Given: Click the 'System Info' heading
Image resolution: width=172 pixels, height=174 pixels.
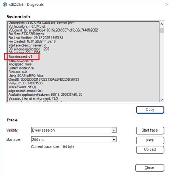Looking at the screenshot, I should 18,17.
